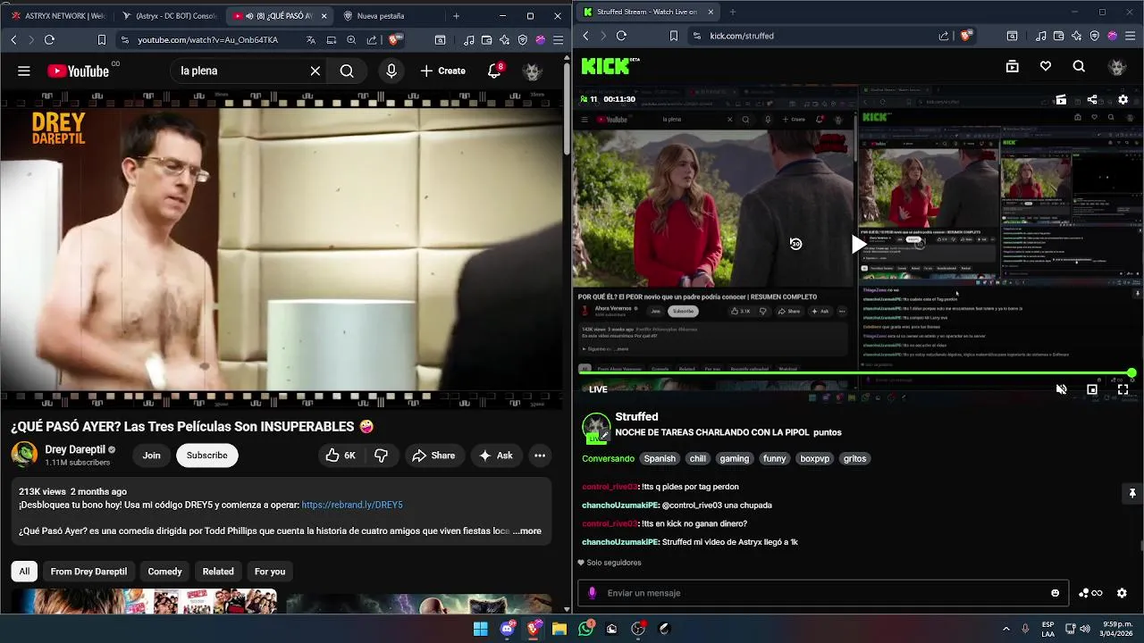Click Brave Shields icon in YouTube window

tap(395, 39)
